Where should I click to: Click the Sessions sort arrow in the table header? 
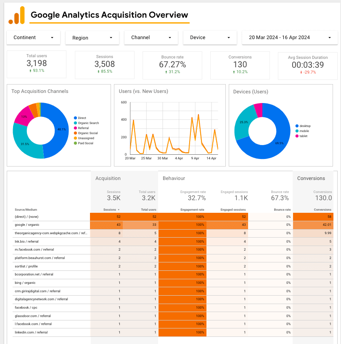point(119,210)
